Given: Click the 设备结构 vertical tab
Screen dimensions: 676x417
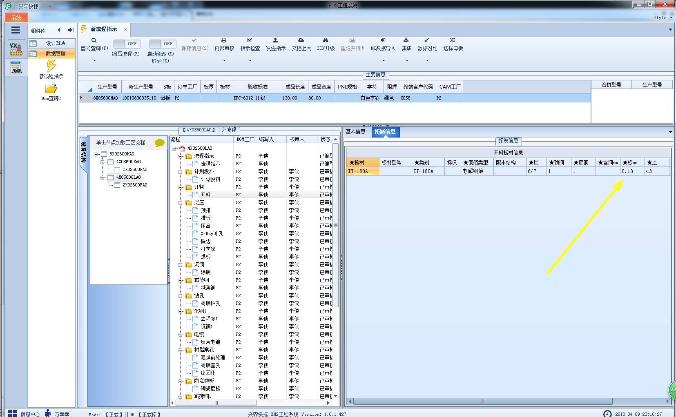Looking at the screenshot, I should (83, 153).
